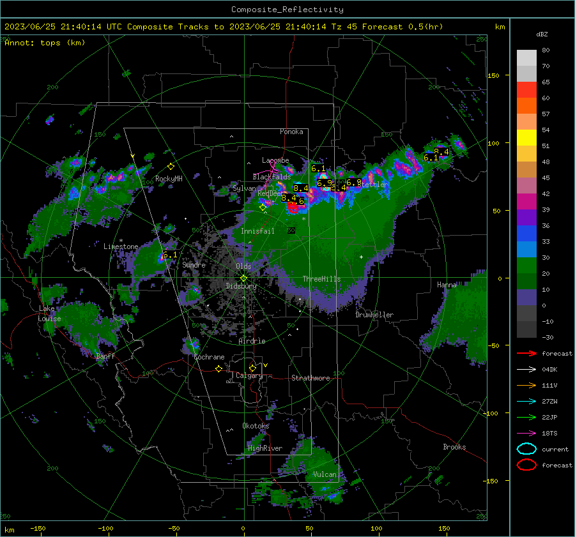Click the 'Forecast 0.5(hr)' header text
The width and height of the screenshot is (575, 537).
coord(402,27)
